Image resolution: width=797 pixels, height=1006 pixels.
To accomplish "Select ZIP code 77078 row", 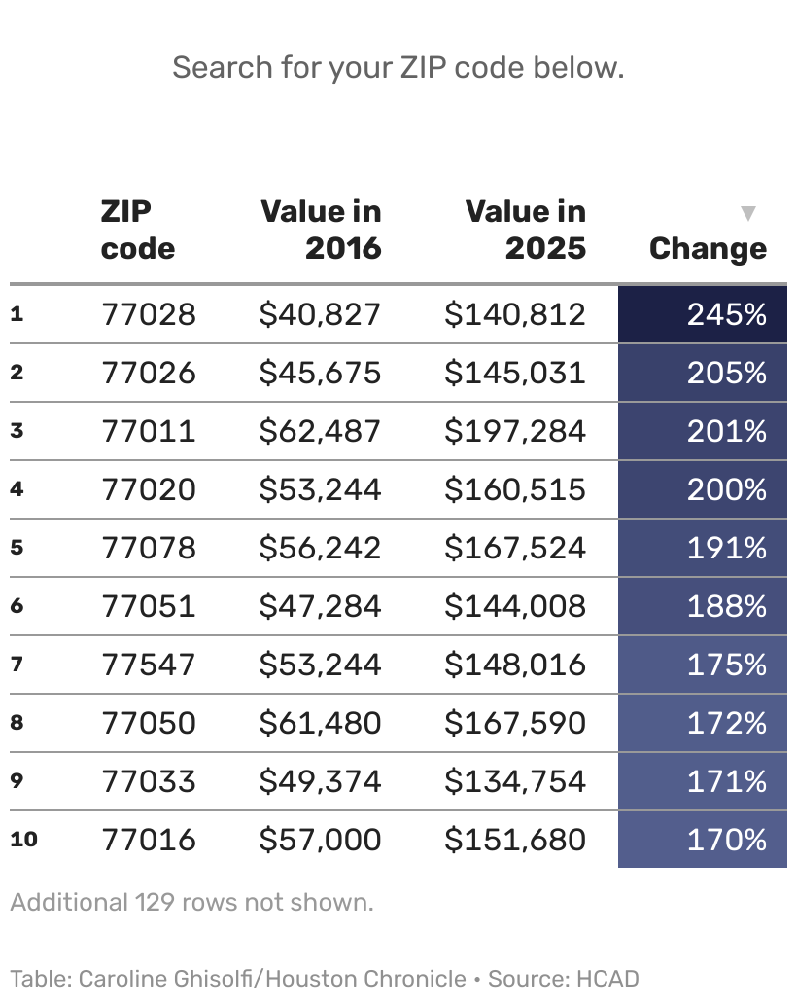I will tap(398, 548).
